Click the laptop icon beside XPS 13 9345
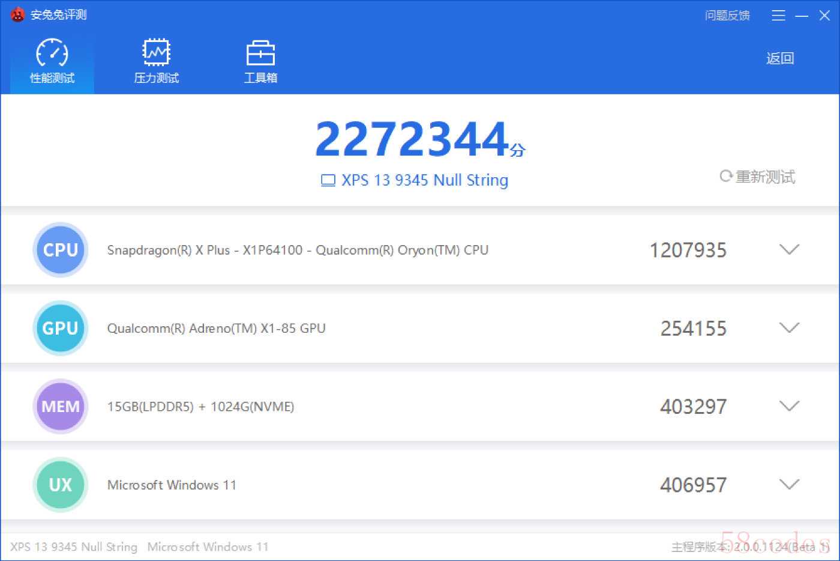The image size is (840, 561). click(328, 181)
